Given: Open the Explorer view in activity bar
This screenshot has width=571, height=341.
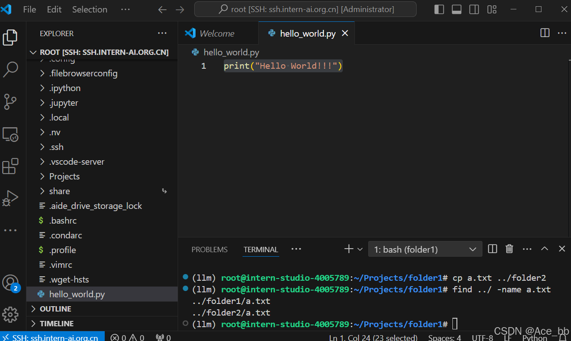Looking at the screenshot, I should [x=10, y=37].
